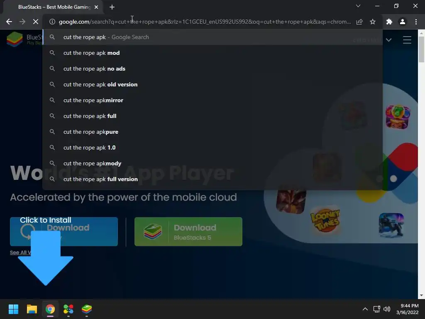425x319 pixels.
Task: Click the page's vertical scrollbar thumb
Action: [421, 49]
